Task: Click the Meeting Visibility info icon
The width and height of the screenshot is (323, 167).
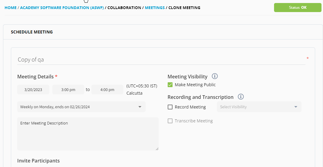Action: [215, 76]
